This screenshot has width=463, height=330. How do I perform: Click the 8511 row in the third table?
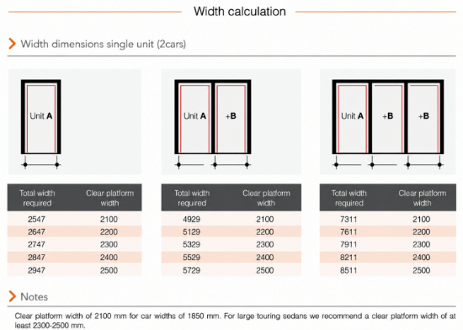(x=388, y=270)
